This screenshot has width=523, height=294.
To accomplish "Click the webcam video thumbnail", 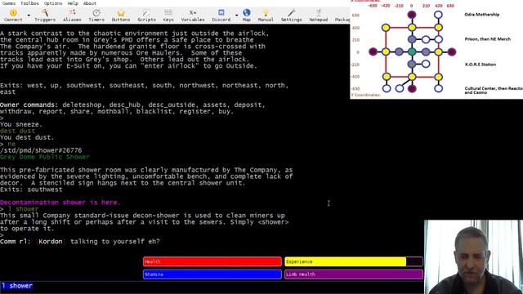I will coord(474,256).
